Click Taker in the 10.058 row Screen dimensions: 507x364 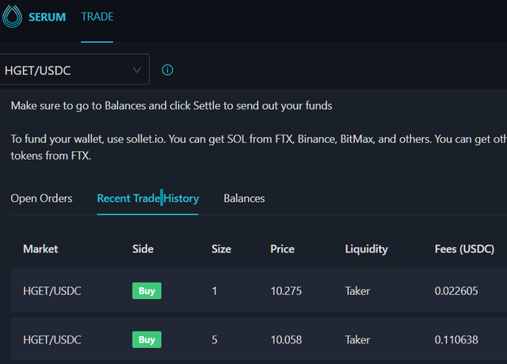pos(357,339)
